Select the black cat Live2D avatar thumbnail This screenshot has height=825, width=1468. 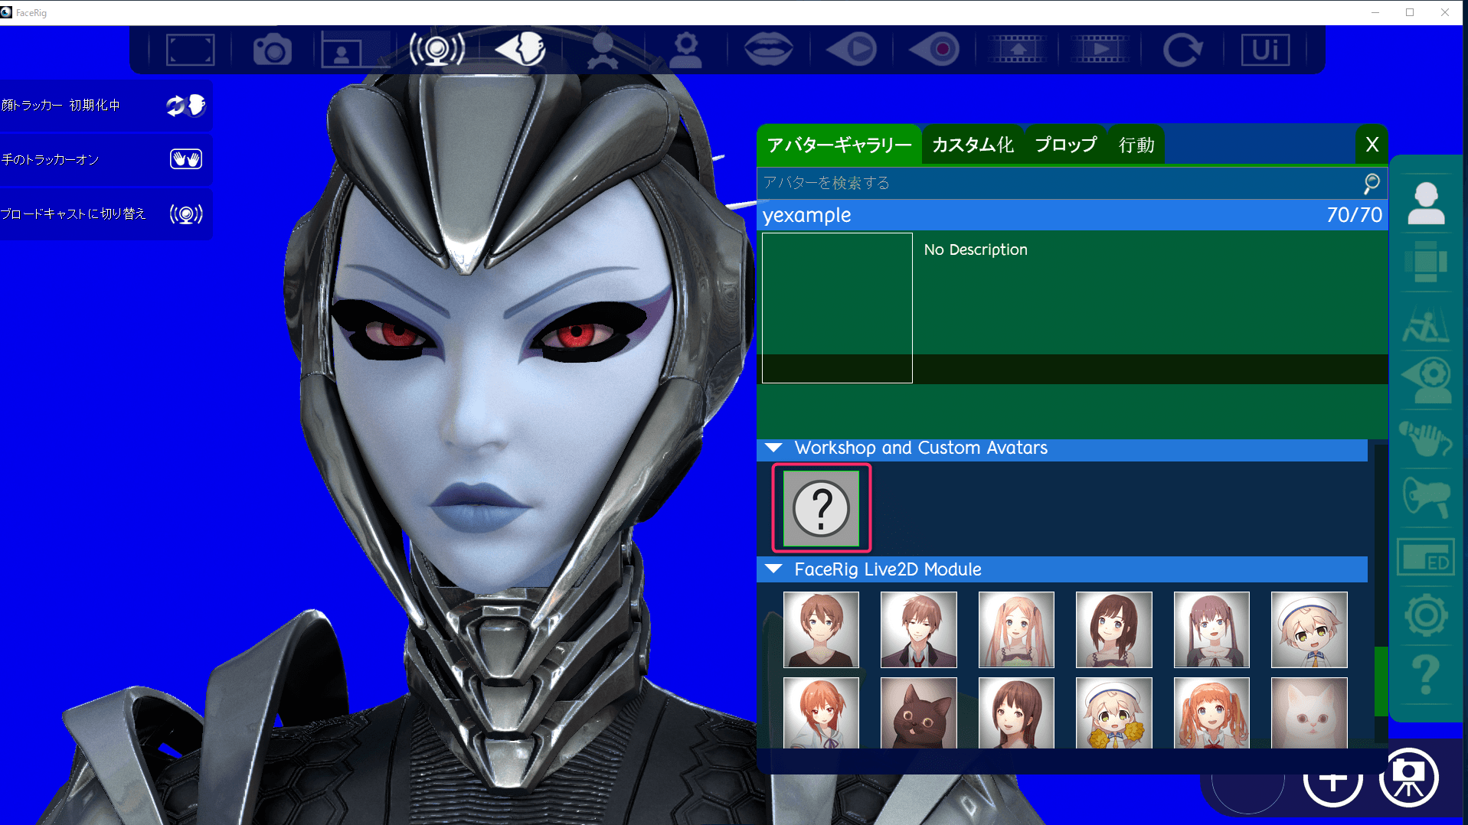[x=918, y=713]
